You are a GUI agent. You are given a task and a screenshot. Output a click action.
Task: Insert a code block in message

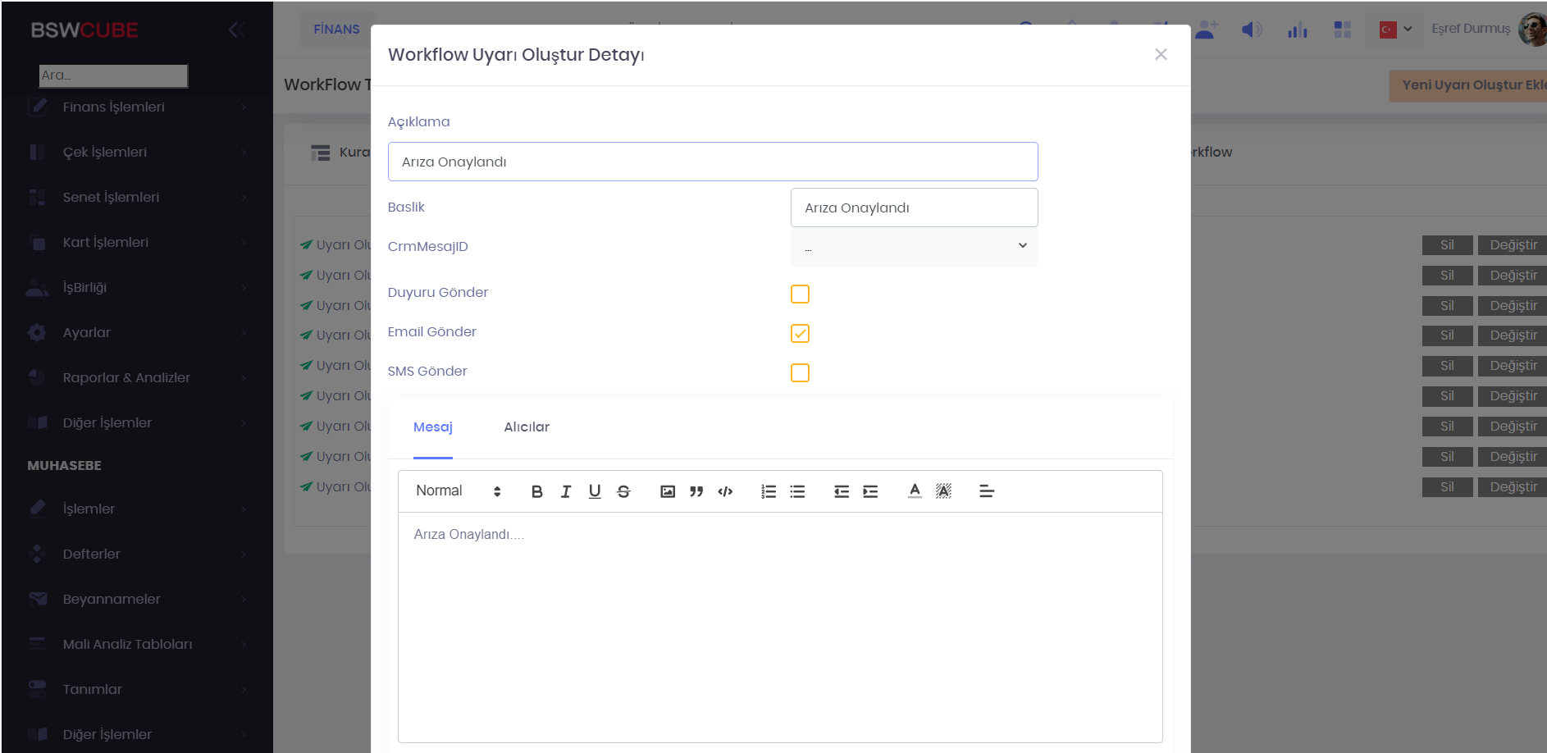[x=725, y=491]
